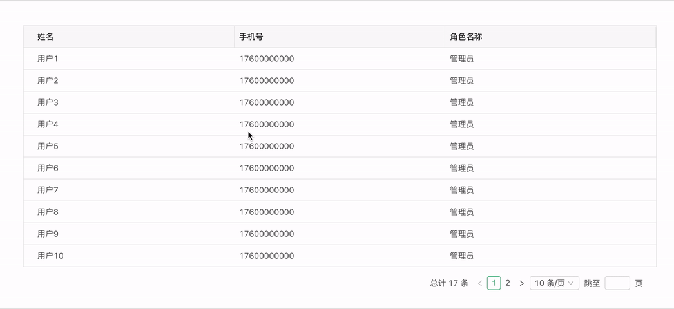674x309 pixels.
Task: Click 管理员 role in 用户9's row
Action: click(462, 234)
